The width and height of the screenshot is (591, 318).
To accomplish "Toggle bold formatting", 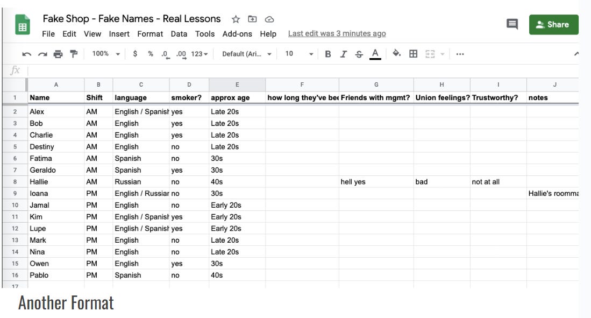I will pyautogui.click(x=328, y=54).
